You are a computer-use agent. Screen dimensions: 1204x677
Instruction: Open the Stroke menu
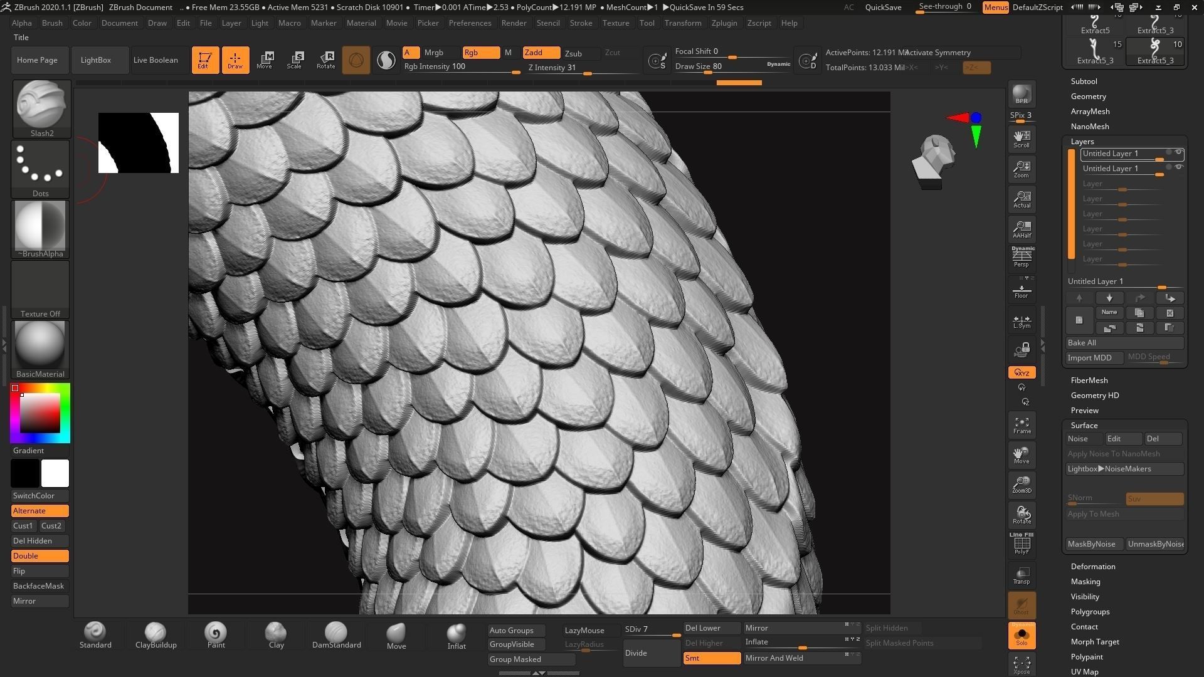pos(580,23)
